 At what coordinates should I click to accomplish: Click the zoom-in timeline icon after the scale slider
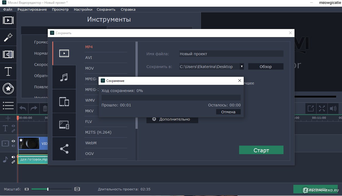(77, 189)
